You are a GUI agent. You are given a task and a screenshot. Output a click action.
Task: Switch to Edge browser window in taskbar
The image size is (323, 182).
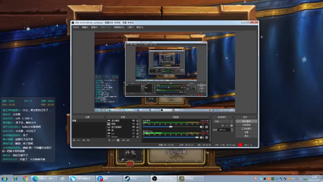[x=44, y=179]
